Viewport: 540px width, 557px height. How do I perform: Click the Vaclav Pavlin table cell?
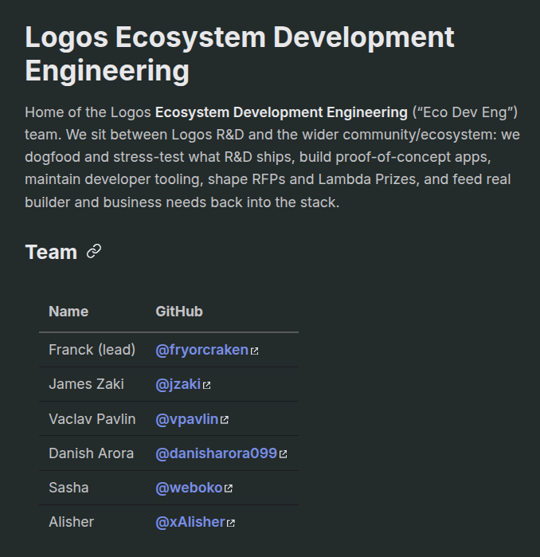click(92, 419)
